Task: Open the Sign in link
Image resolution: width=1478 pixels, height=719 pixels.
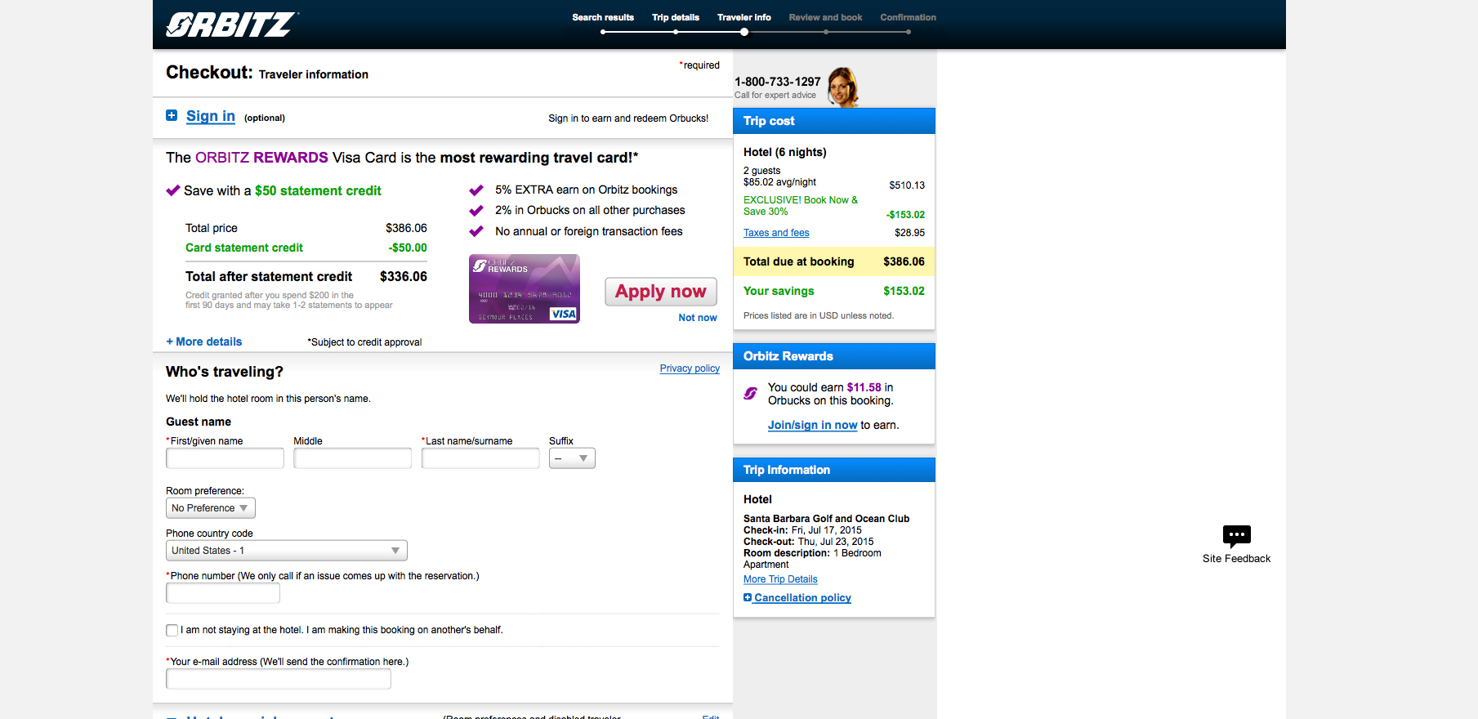Action: (211, 116)
